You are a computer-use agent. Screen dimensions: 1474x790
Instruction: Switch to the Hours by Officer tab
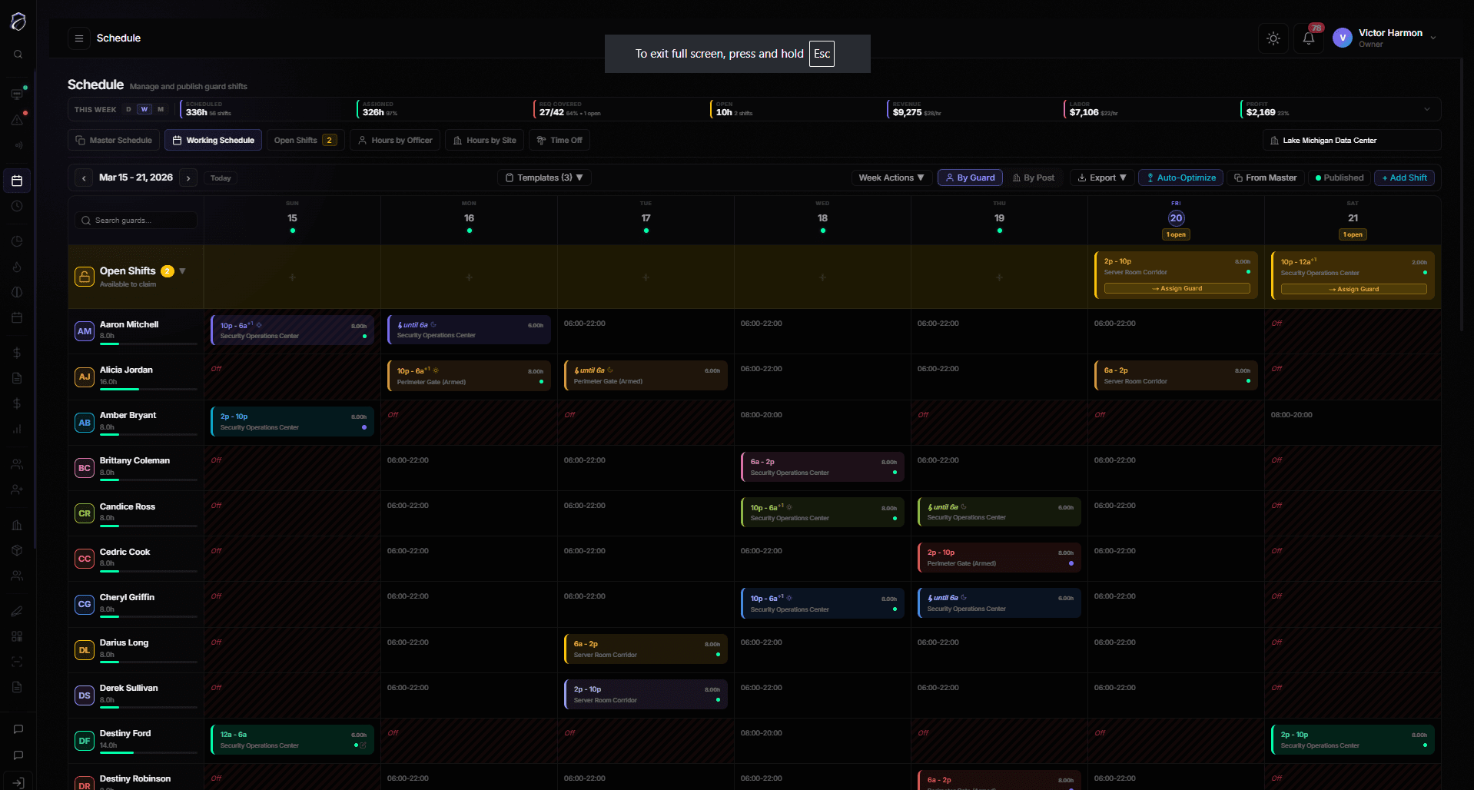click(394, 140)
